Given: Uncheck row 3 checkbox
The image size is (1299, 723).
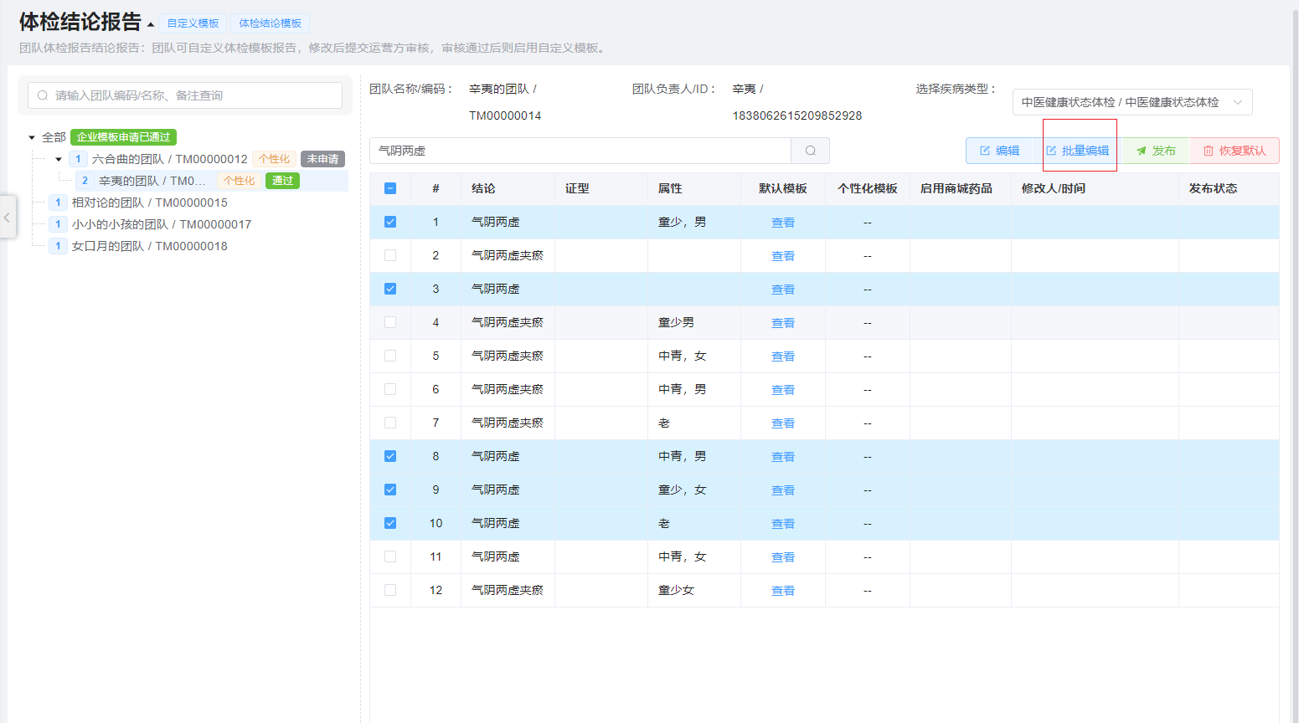Looking at the screenshot, I should tap(390, 289).
